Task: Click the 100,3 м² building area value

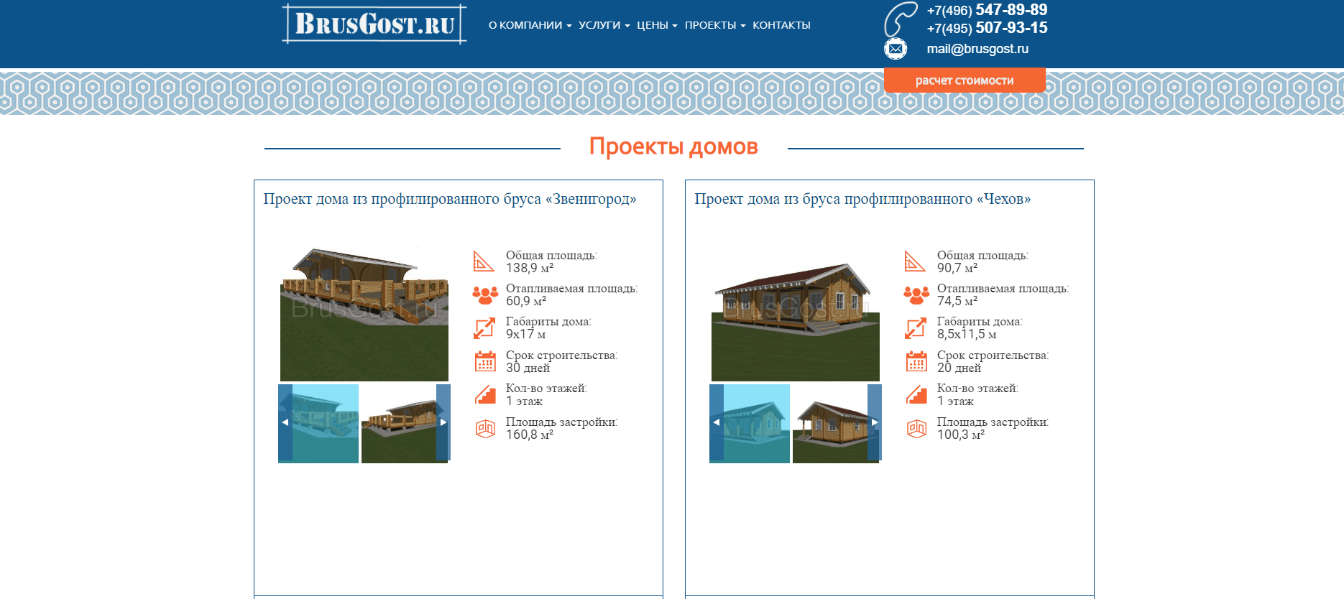Action: [961, 435]
